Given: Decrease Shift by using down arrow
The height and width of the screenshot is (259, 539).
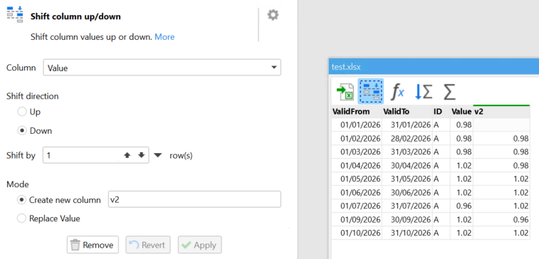Looking at the screenshot, I should 141,155.
